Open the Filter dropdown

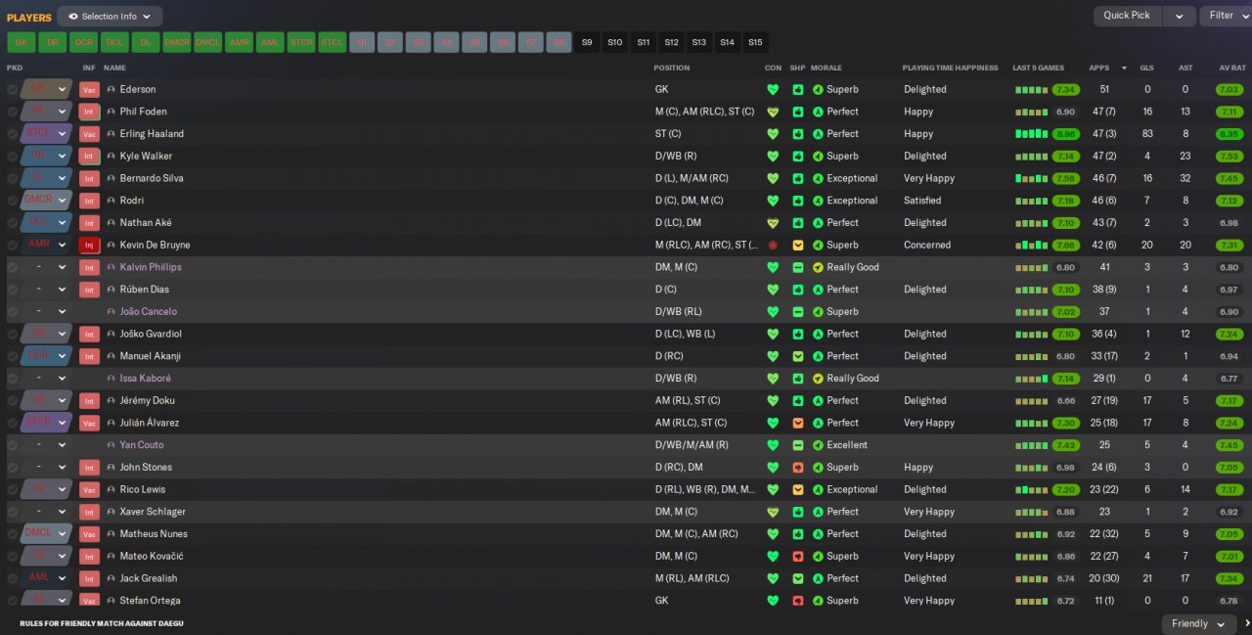tap(1227, 16)
